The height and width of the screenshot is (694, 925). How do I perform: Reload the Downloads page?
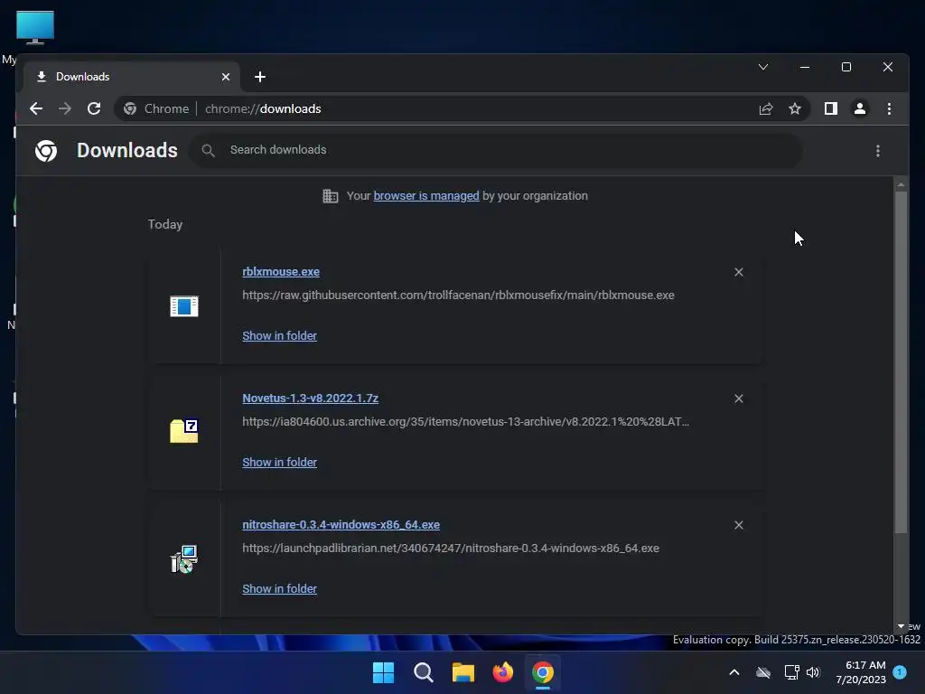[x=94, y=108]
